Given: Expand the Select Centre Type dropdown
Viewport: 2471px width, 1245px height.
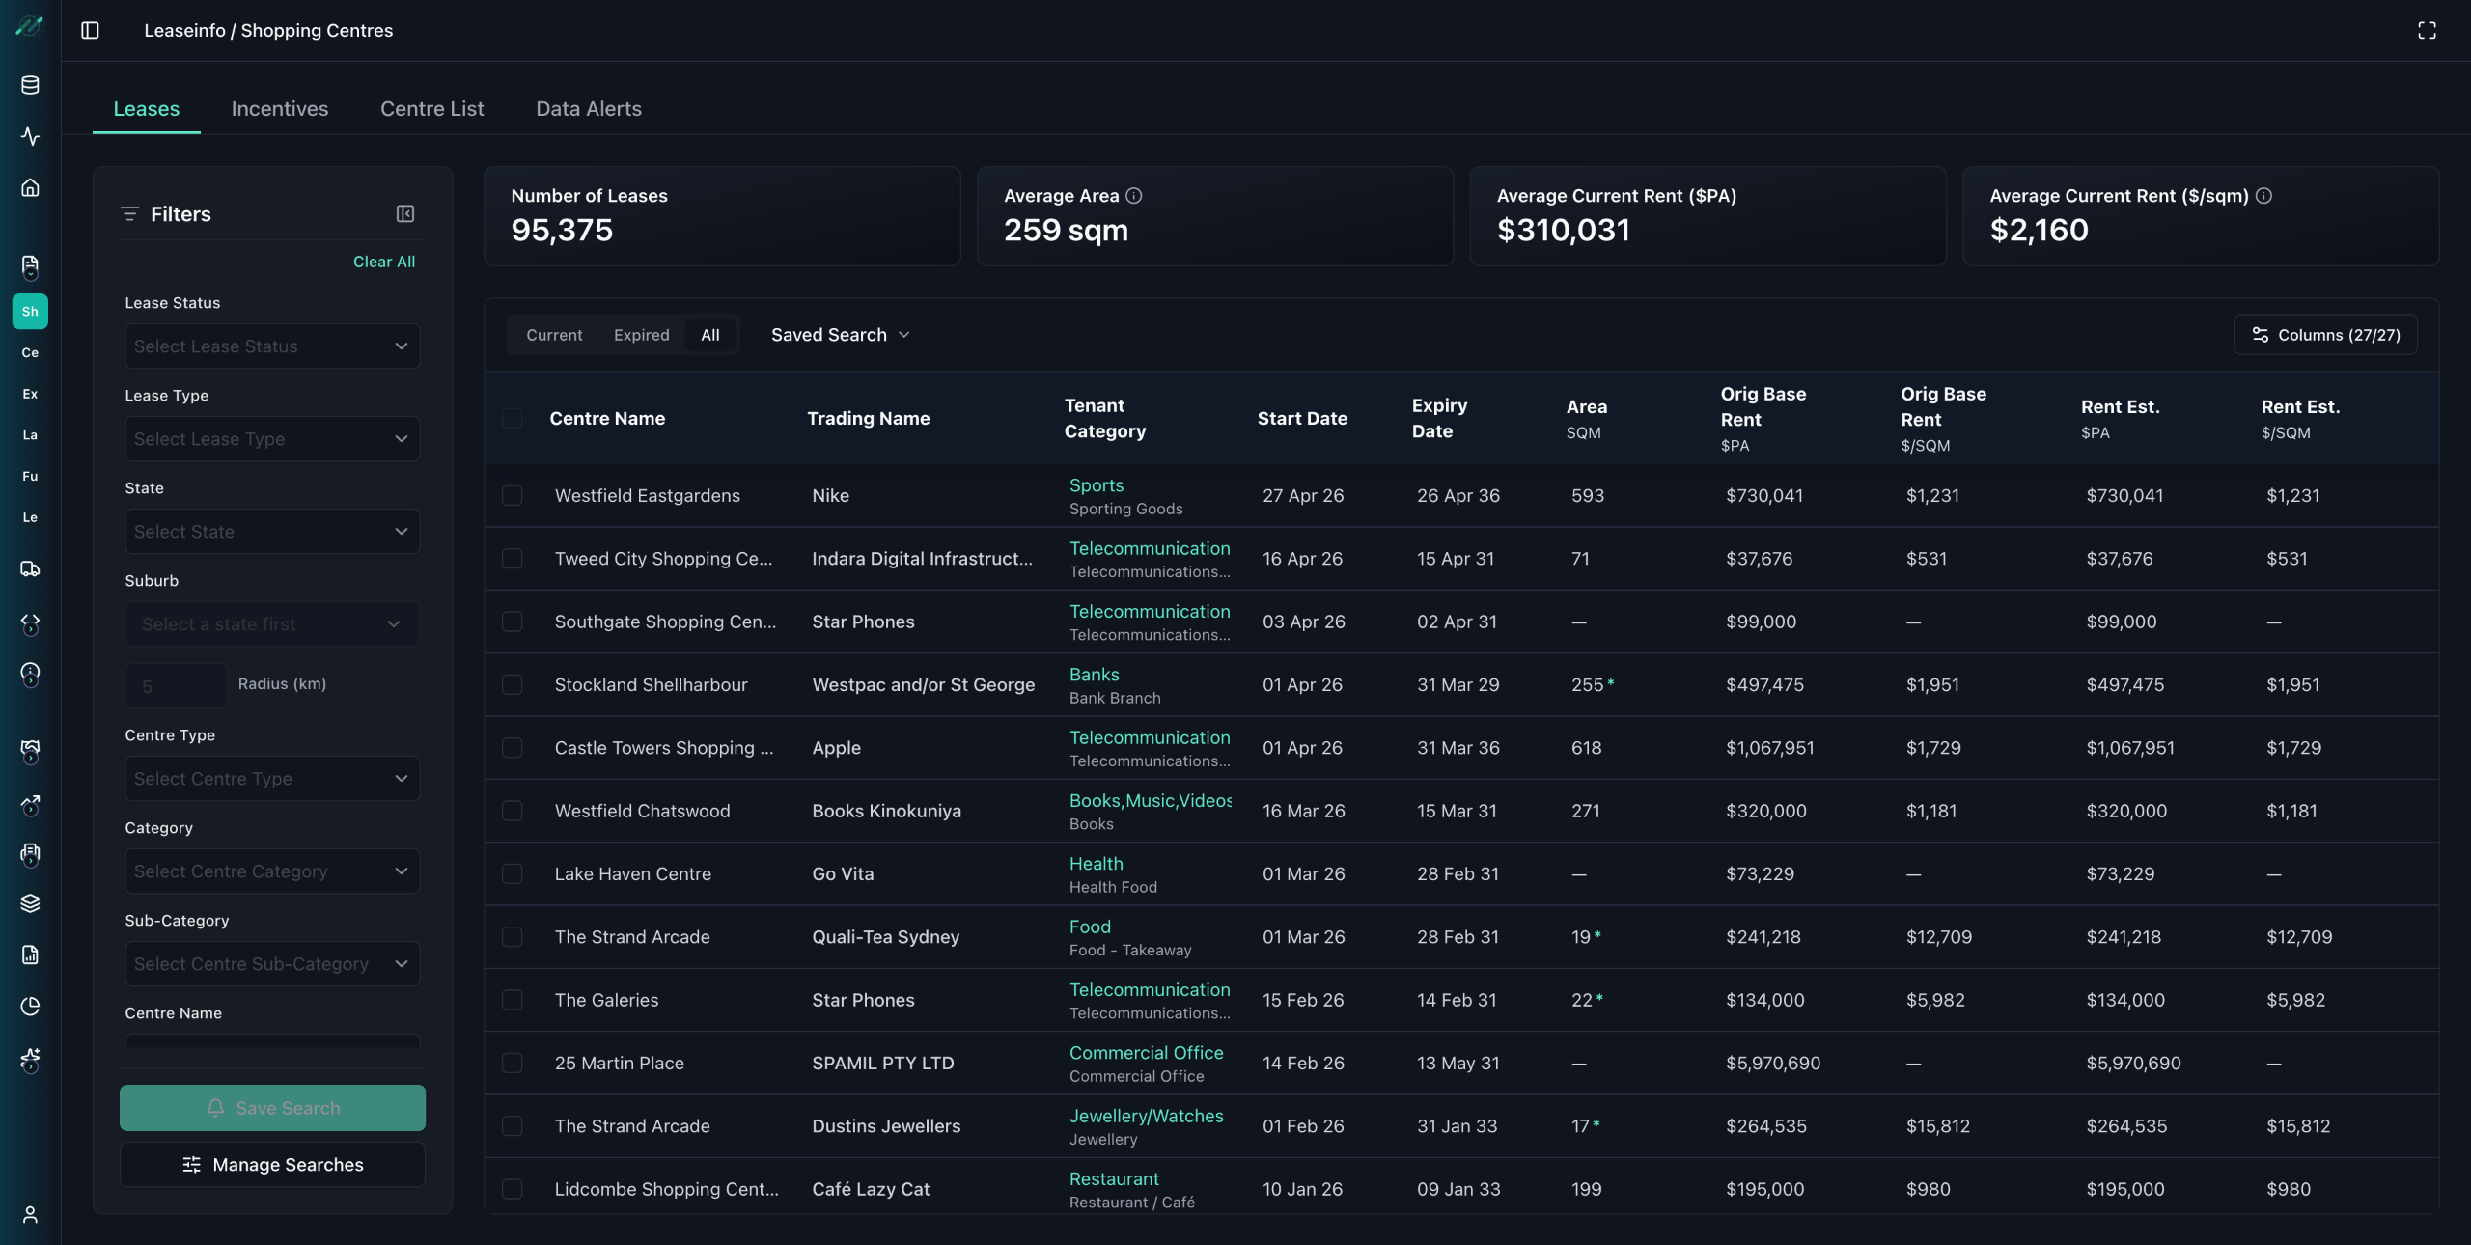Looking at the screenshot, I should (x=272, y=779).
